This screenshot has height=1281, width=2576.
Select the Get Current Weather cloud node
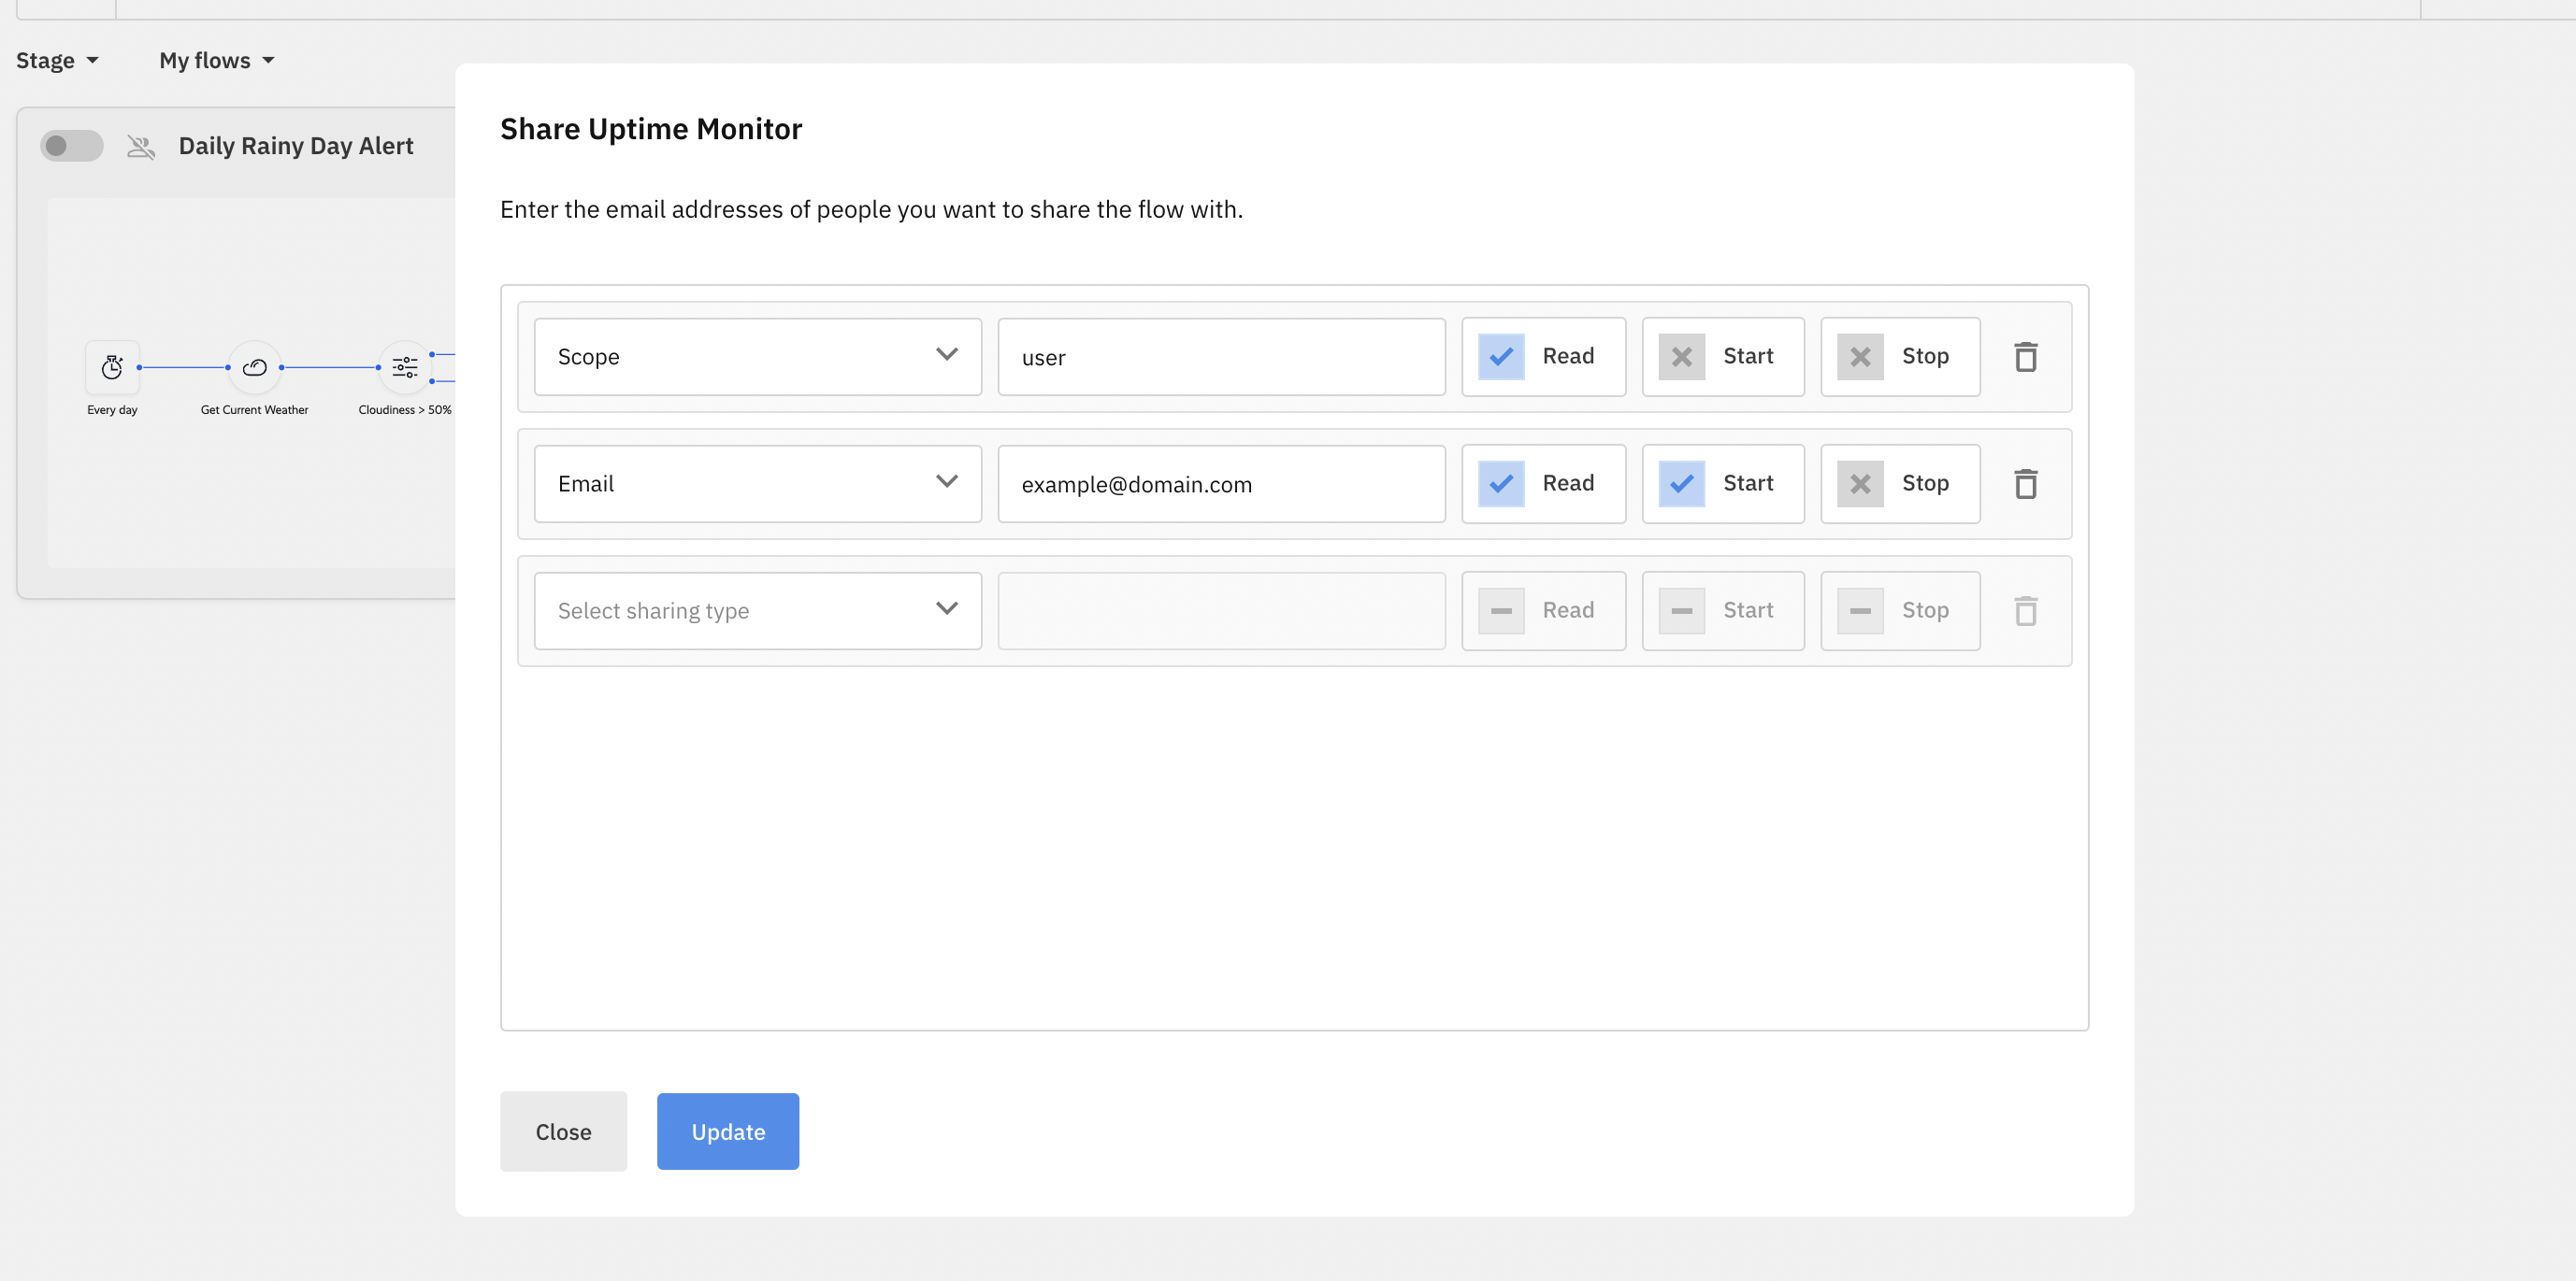coord(255,368)
